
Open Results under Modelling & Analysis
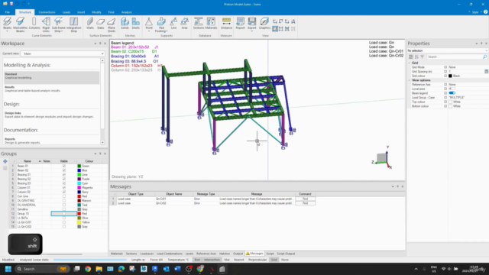pyautogui.click(x=51, y=89)
